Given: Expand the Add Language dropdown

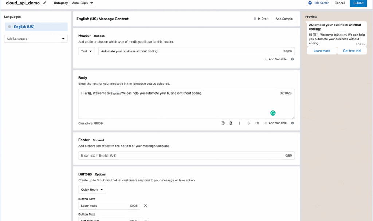Looking at the screenshot, I should click(36, 39).
